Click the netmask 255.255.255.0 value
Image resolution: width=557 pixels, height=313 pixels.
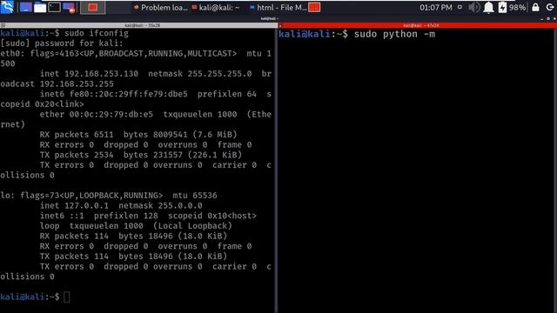tap(219, 74)
